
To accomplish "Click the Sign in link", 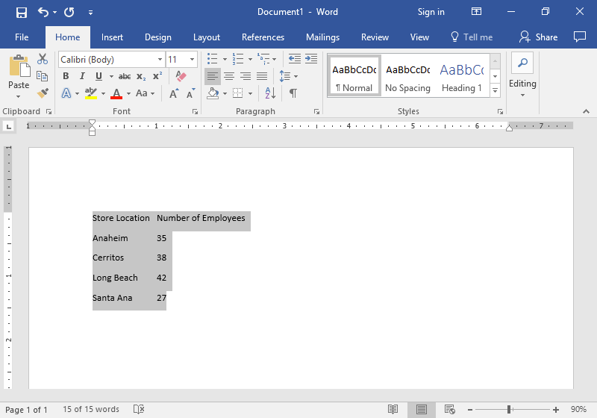I will [x=431, y=12].
